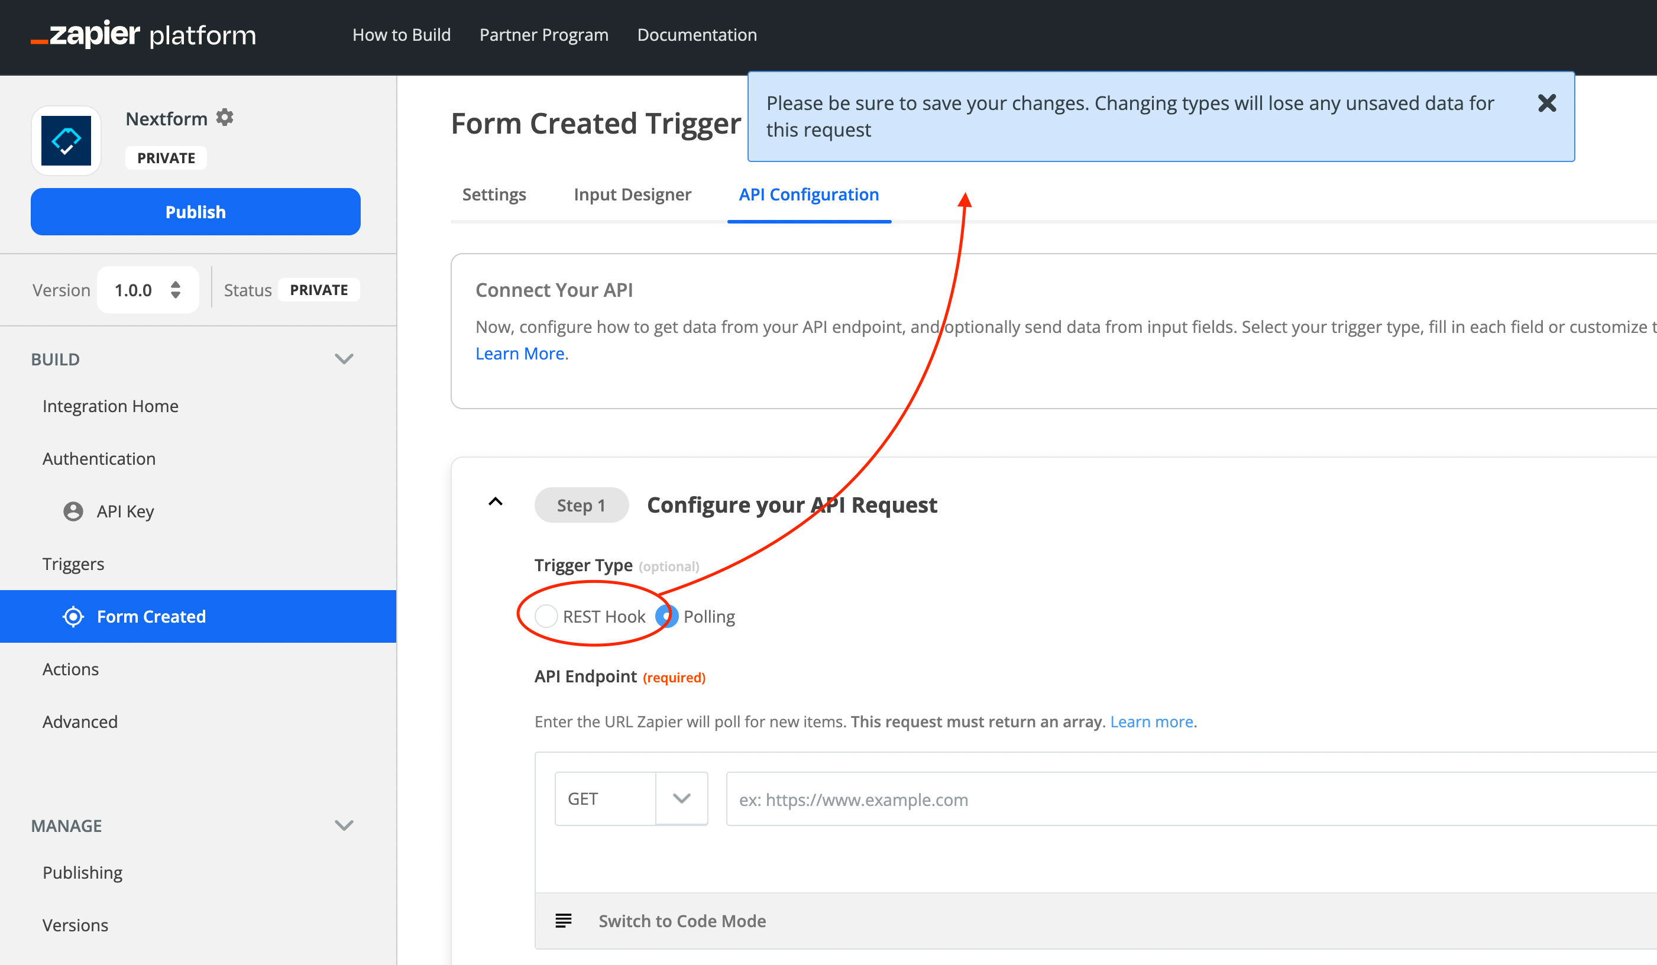The image size is (1657, 965).
Task: Click the Nextform app logo thumbnail
Action: [66, 141]
